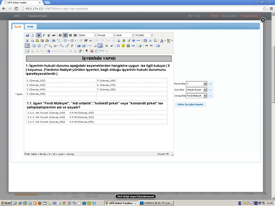The height and width of the screenshot is (206, 275).
Task: Expand the bullet list style arrow
Action: (x=68, y=41)
